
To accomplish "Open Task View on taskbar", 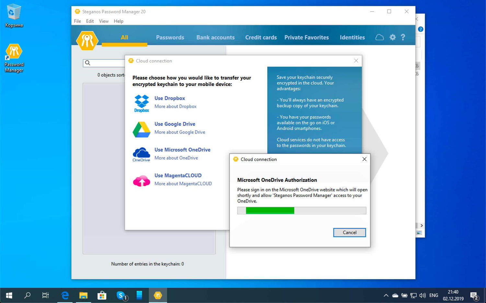I will click(x=46, y=295).
